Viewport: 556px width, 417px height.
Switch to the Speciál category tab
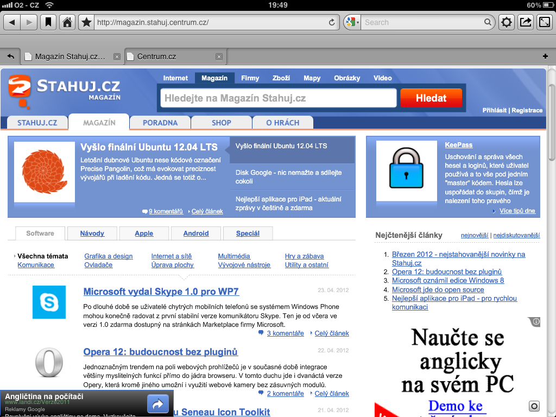pos(248,233)
